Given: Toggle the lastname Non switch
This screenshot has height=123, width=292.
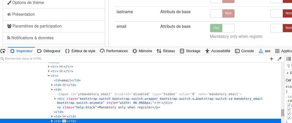Looking at the screenshot, I should point(222,13).
